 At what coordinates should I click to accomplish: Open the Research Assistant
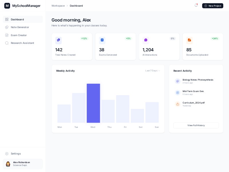tap(22, 43)
